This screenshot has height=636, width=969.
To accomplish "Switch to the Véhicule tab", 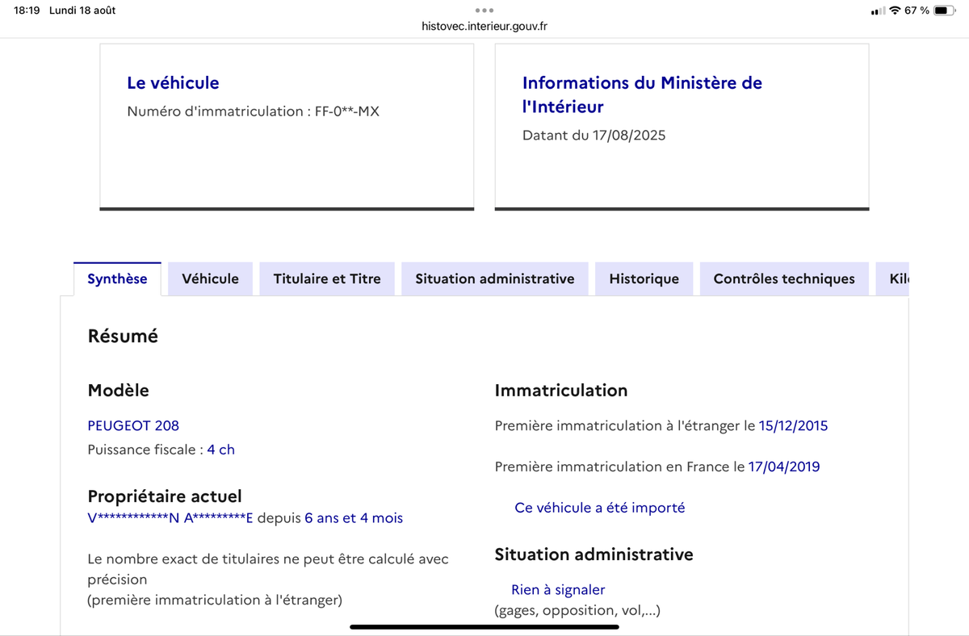I will tap(210, 279).
